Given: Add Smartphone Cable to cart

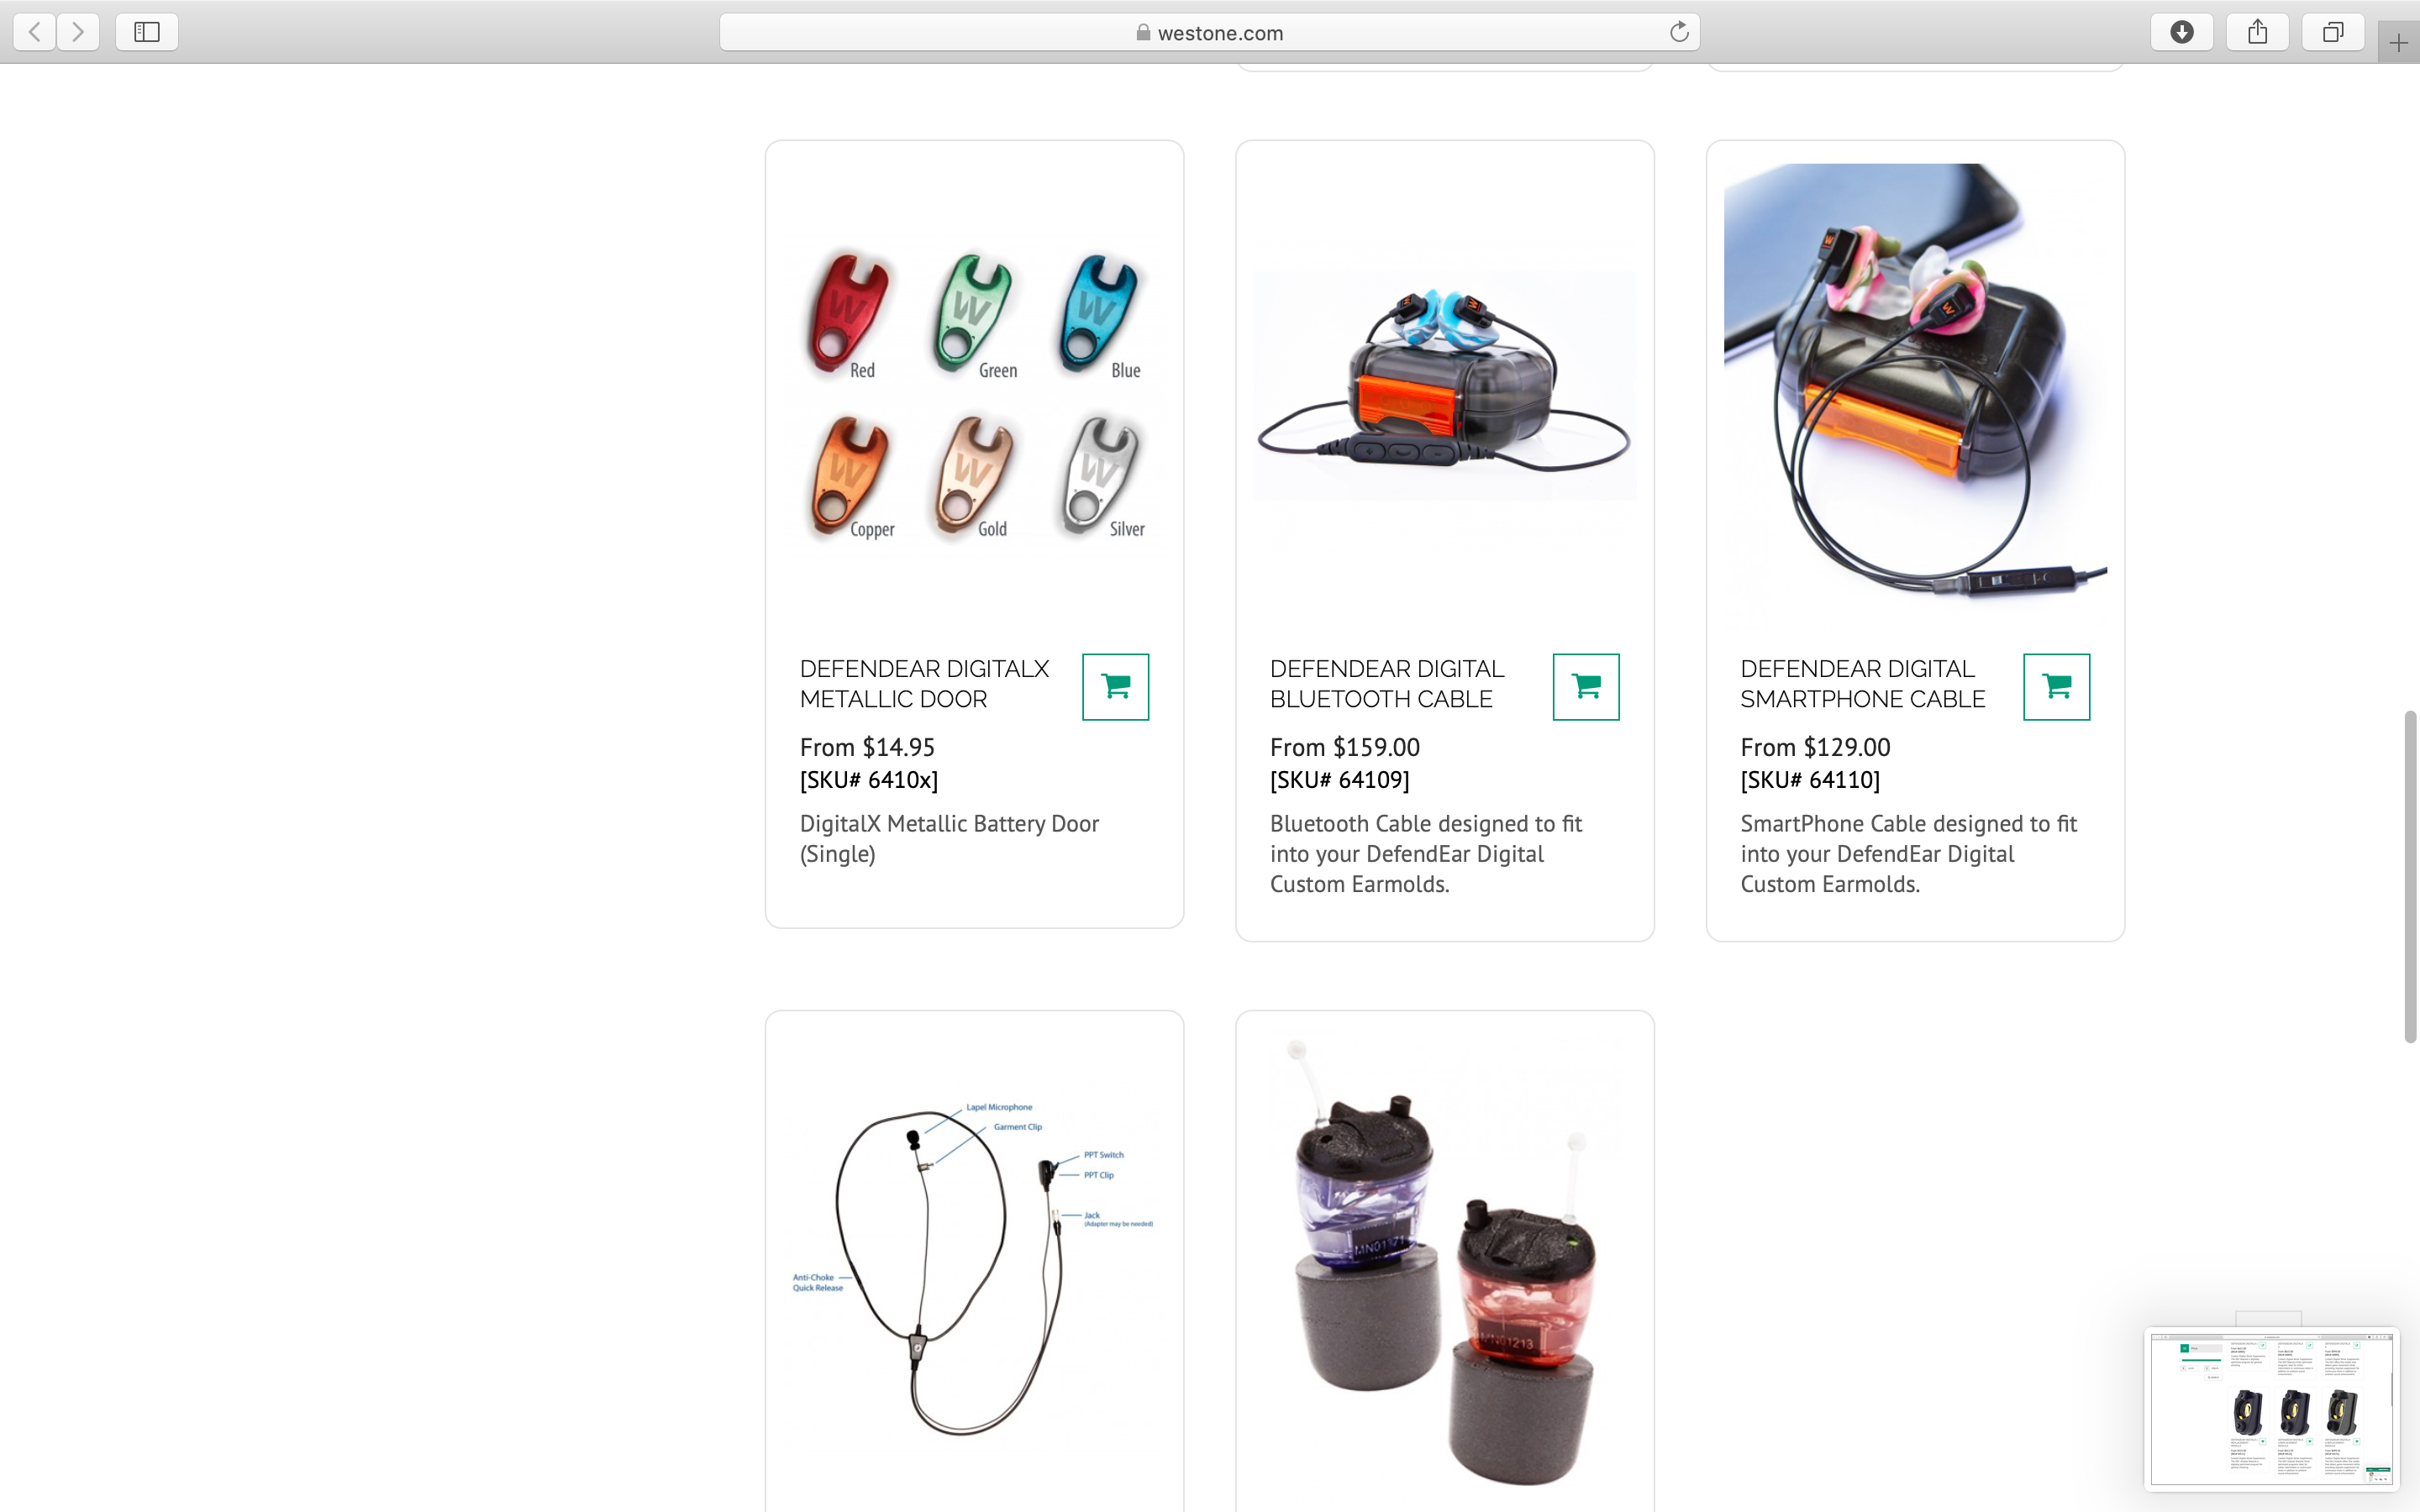Looking at the screenshot, I should point(2056,686).
